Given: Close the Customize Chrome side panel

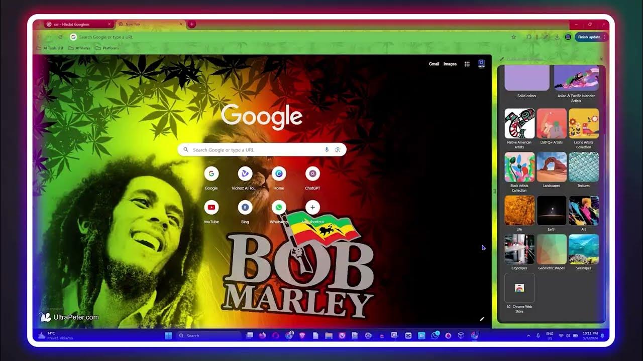Looking at the screenshot, I should [x=601, y=59].
